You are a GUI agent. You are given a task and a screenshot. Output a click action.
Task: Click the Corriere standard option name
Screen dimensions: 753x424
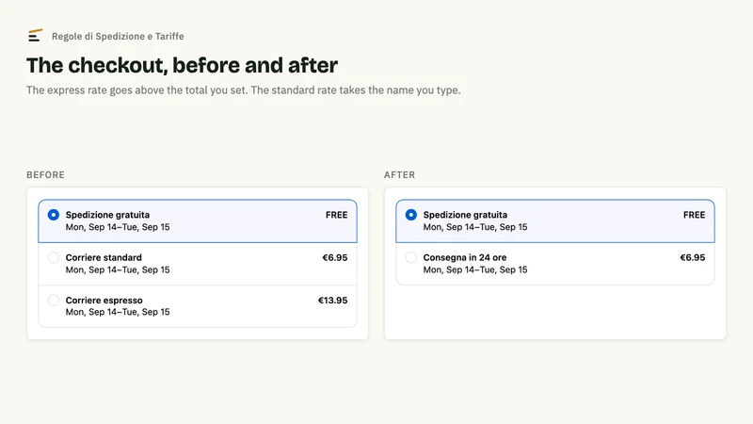104,257
